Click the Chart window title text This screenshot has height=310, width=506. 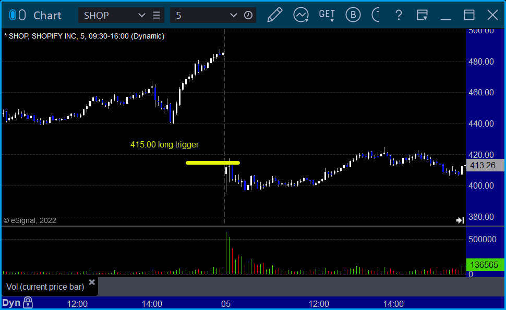coord(47,15)
